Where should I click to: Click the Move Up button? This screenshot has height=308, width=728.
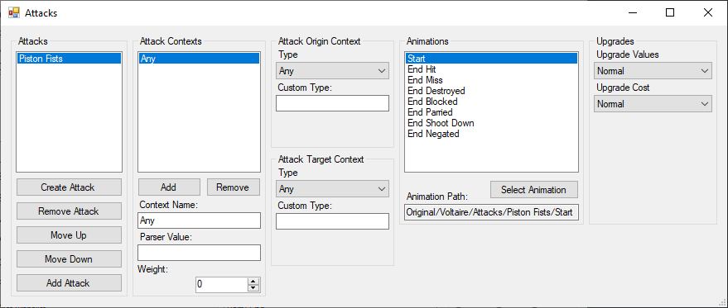pyautogui.click(x=69, y=235)
